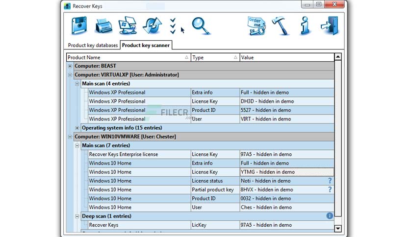Click the scrollbar up arrow

(x=338, y=57)
